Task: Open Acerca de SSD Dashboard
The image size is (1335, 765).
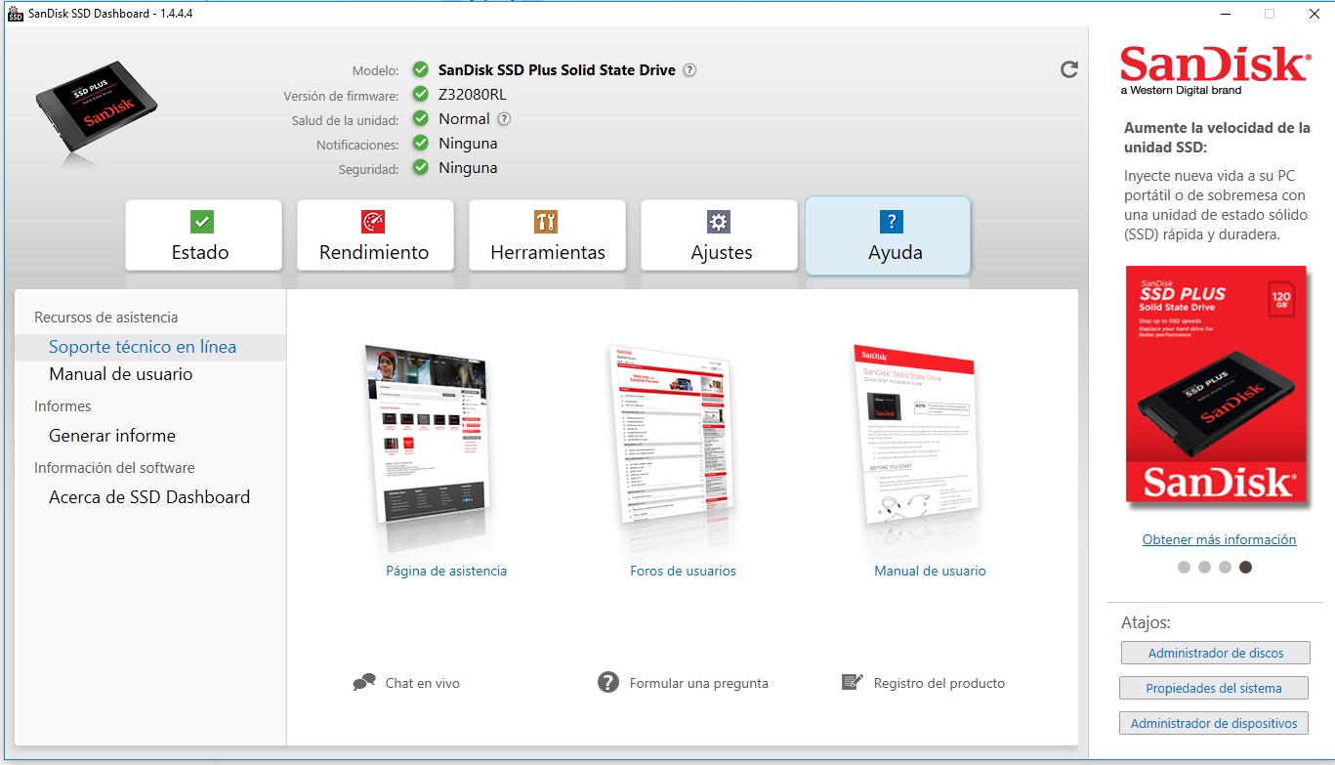Action: pyautogui.click(x=150, y=497)
